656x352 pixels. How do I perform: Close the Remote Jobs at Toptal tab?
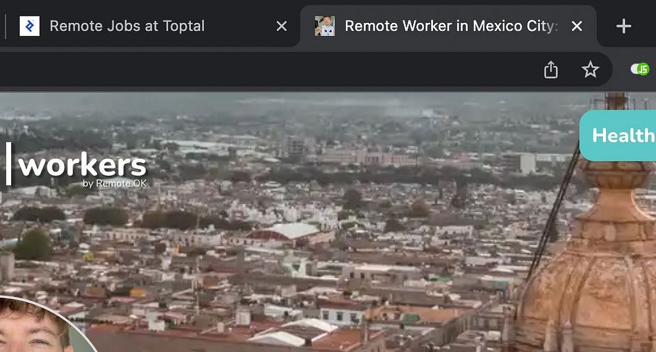281,26
